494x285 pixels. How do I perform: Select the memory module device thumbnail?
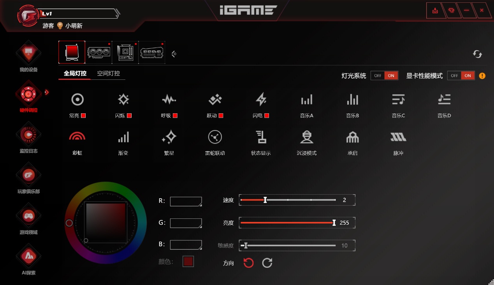tap(152, 52)
